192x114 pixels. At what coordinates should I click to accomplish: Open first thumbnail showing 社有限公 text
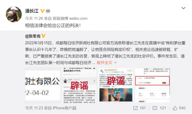(x=43, y=85)
